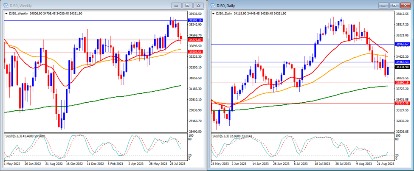
Task: Click the 29836.90 value on the Weekly price scale
Action: pyautogui.click(x=196, y=110)
